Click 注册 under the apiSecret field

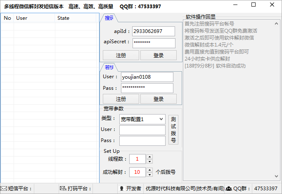(121, 55)
